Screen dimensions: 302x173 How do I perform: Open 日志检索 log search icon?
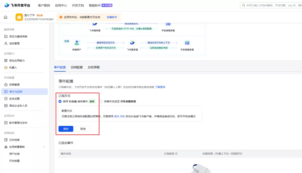(x=6, y=140)
